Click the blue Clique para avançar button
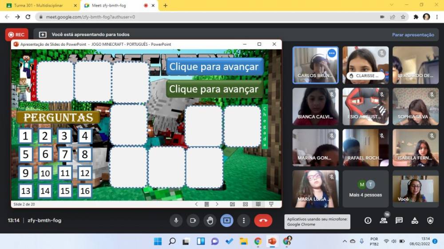444x249 pixels. point(214,67)
